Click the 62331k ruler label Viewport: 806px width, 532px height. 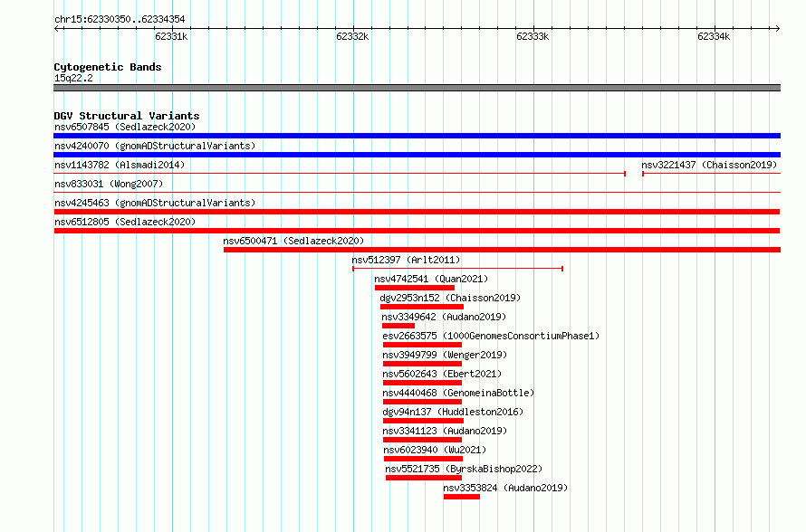point(171,36)
